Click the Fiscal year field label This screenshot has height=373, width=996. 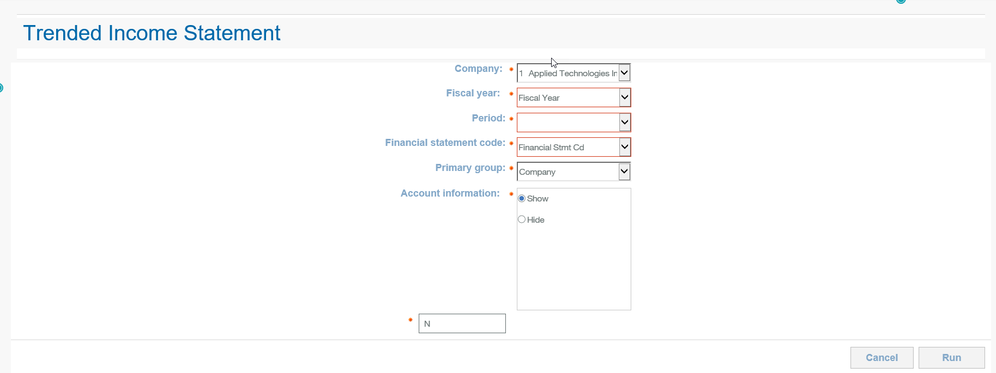473,93
